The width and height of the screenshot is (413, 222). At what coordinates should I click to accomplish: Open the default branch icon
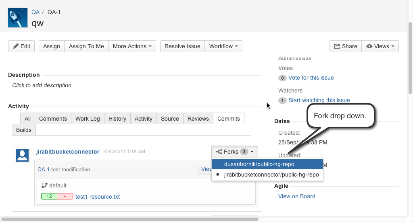pos(44,185)
